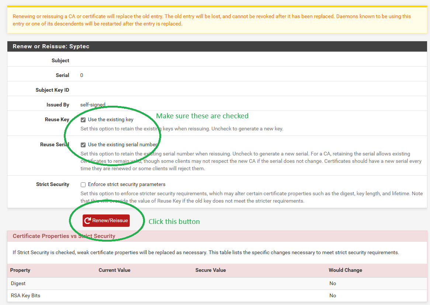Click the 'Subject Key ID' label
Screen dimensions: 430x305
[52, 90]
